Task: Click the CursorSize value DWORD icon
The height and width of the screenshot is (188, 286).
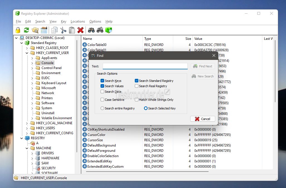Action: (x=85, y=140)
